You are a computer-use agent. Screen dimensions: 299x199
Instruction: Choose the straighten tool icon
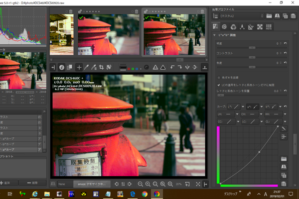click(x=108, y=67)
